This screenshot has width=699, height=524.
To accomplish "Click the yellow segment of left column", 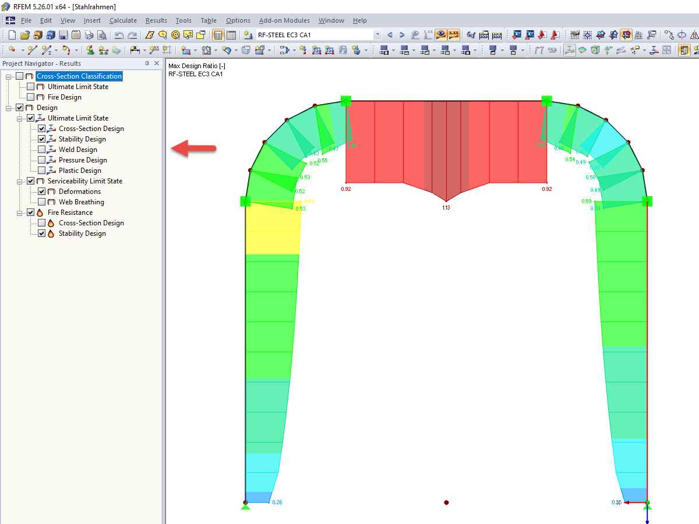I will pyautogui.click(x=272, y=228).
